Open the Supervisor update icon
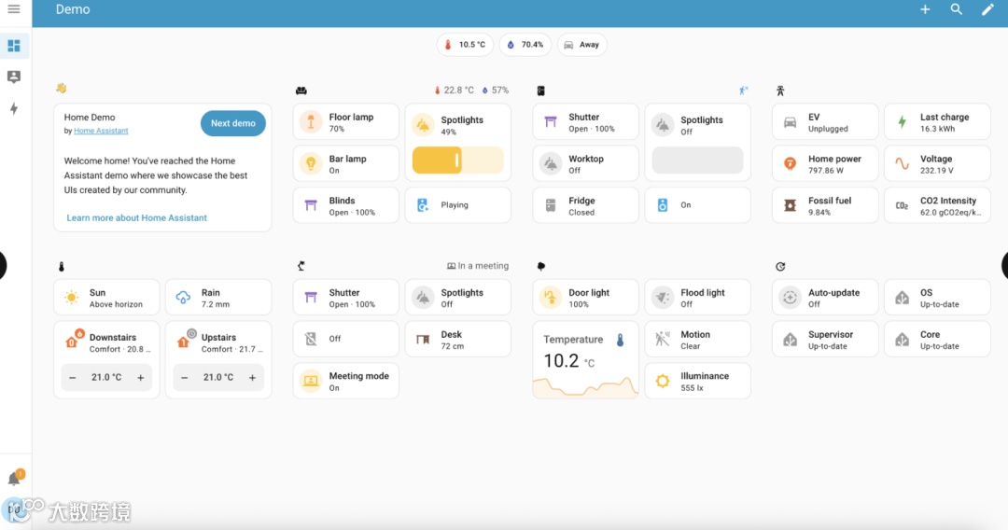Image resolution: width=1008 pixels, height=530 pixels. pyautogui.click(x=791, y=340)
